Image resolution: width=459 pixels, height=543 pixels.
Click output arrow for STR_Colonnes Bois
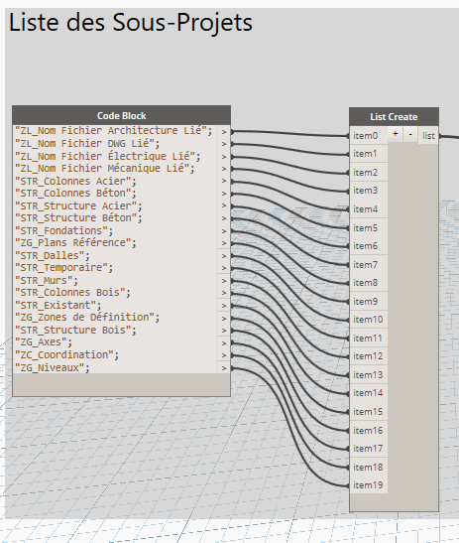[x=224, y=293]
